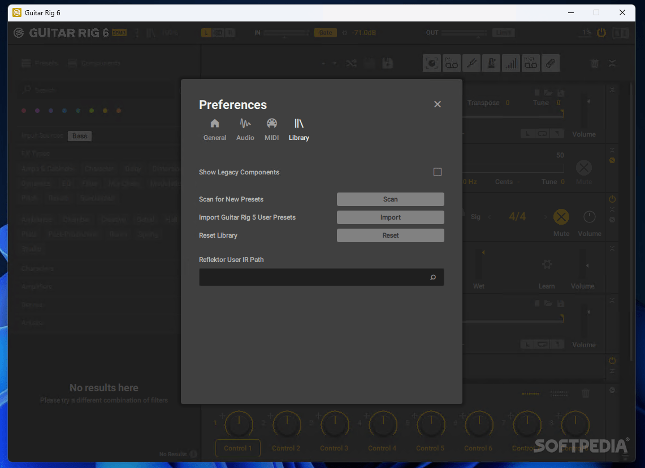Image resolution: width=645 pixels, height=468 pixels.
Task: Toggle the global FX tool icon
Action: [431, 63]
